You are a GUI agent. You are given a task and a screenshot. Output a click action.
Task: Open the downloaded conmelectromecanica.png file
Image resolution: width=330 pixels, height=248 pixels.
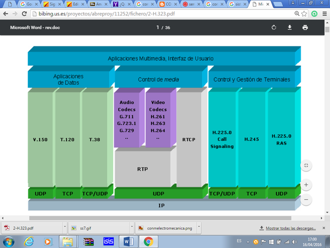166,228
